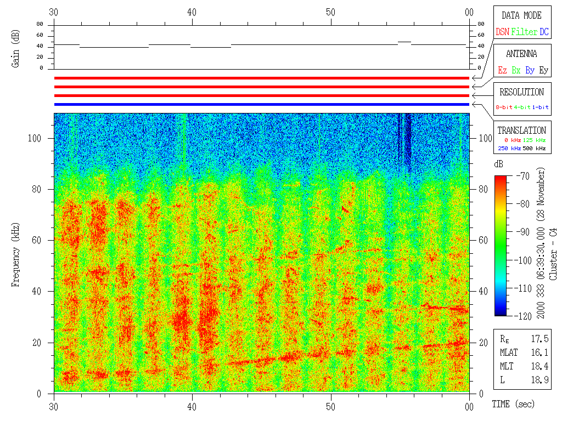Click the blue DC data mode label
Screen dimensions: 562x421
pos(544,32)
